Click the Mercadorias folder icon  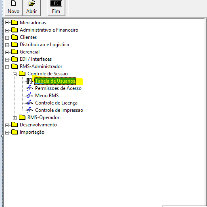[15, 22]
